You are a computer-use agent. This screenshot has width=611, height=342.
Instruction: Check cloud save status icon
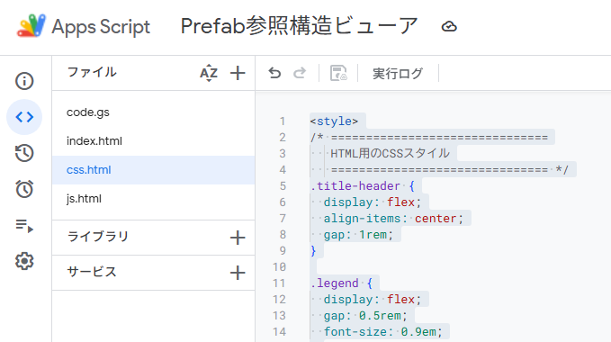click(449, 26)
